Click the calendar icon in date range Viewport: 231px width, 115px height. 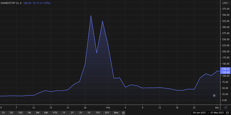[x=227, y=113]
